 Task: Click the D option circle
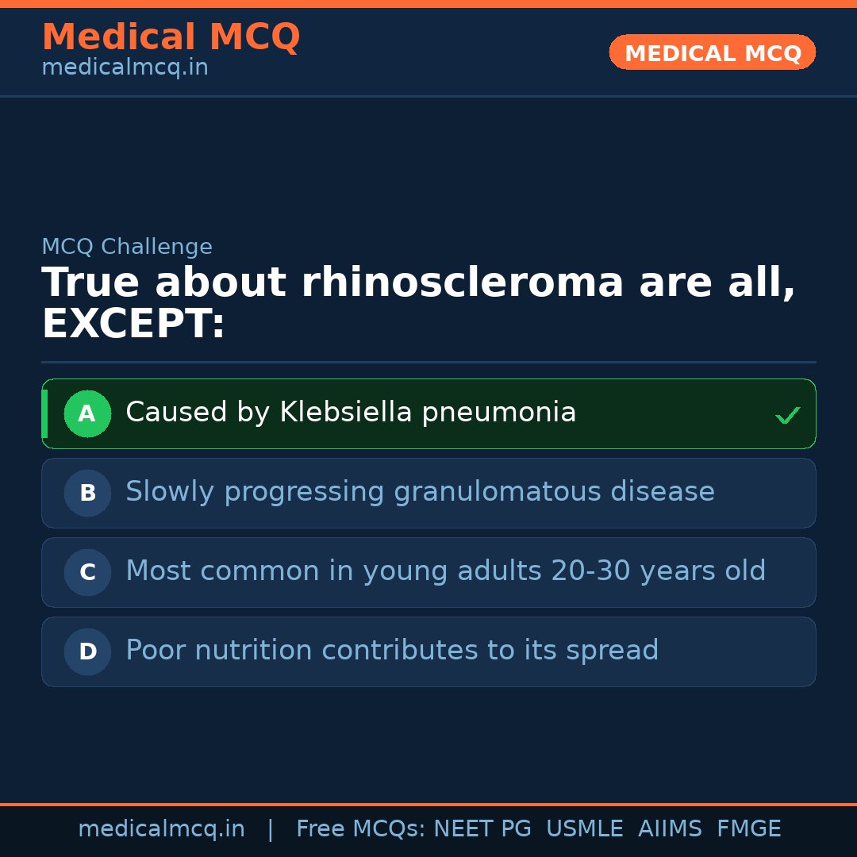click(x=87, y=651)
